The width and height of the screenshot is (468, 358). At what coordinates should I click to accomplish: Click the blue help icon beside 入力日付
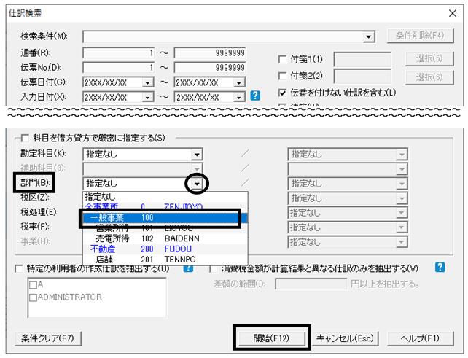(x=255, y=96)
